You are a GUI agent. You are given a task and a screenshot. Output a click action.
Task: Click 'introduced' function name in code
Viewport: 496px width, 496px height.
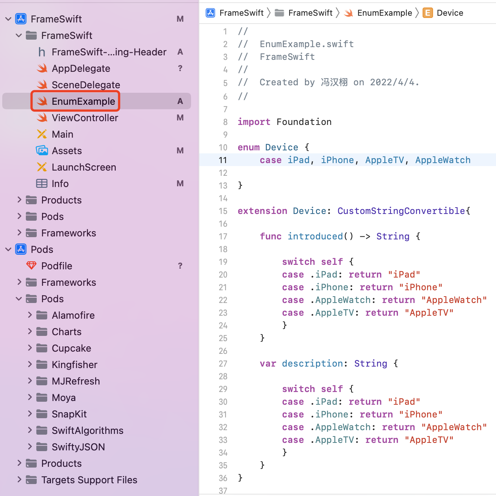(x=315, y=236)
